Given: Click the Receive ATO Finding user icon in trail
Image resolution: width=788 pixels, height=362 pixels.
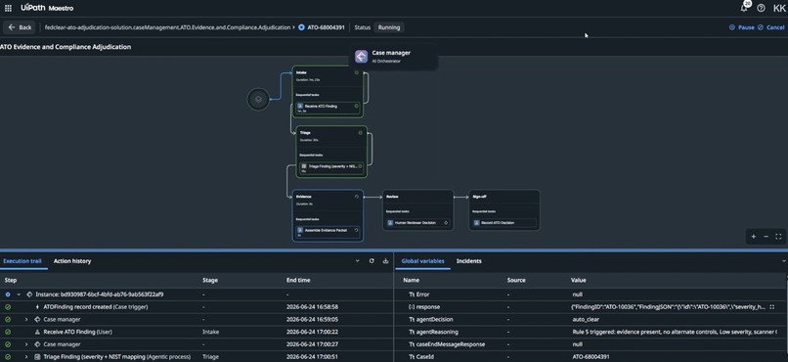Looking at the screenshot, I should tap(37, 332).
